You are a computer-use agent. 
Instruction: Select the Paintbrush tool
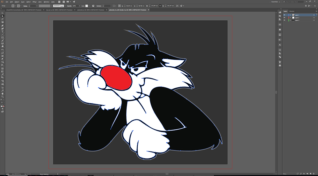tap(3, 41)
